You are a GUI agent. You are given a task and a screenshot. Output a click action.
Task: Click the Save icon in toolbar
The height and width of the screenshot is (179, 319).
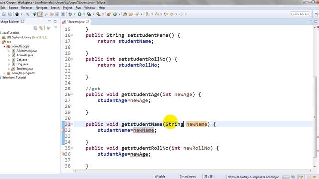pyautogui.click(x=4, y=14)
